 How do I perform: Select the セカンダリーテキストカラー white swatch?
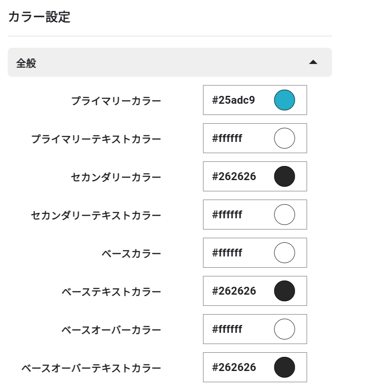[284, 215]
